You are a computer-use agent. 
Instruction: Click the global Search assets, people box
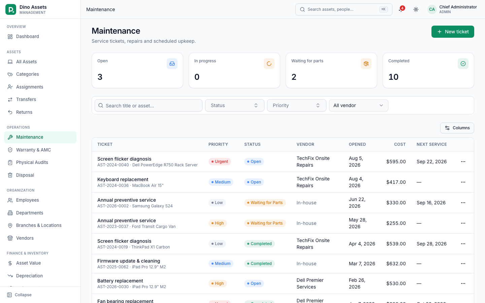tap(344, 9)
